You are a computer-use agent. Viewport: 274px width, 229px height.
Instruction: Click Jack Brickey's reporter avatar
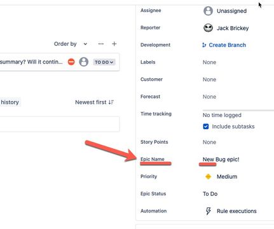click(x=208, y=28)
